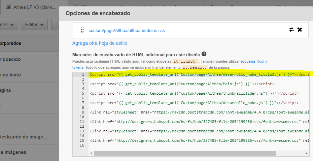
Task: Click highlighted line 1 desarrollo_nube_titulo3.js script
Action: point(200,74)
